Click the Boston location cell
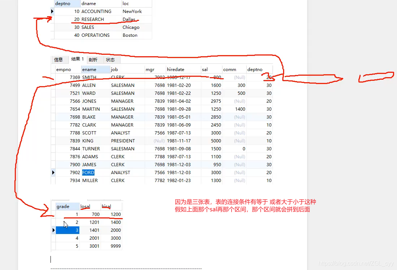Screen dimensions: 397x270 (x=137, y=35)
